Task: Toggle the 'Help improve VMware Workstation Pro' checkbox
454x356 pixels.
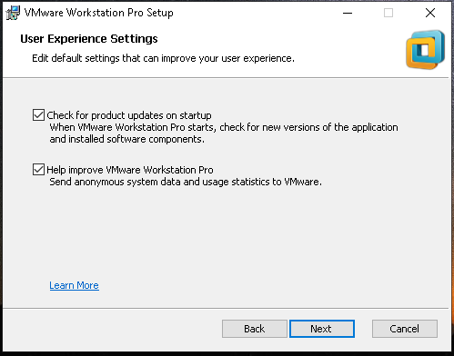Action: pos(38,170)
